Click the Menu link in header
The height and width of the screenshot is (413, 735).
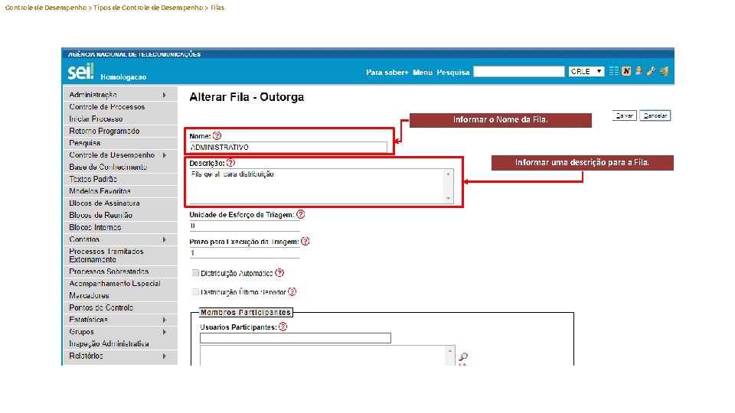click(423, 72)
